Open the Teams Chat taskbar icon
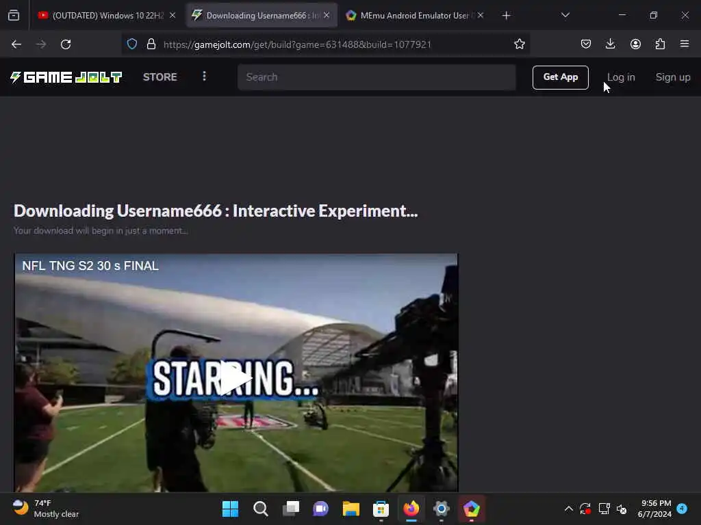701x525 pixels. point(320,509)
